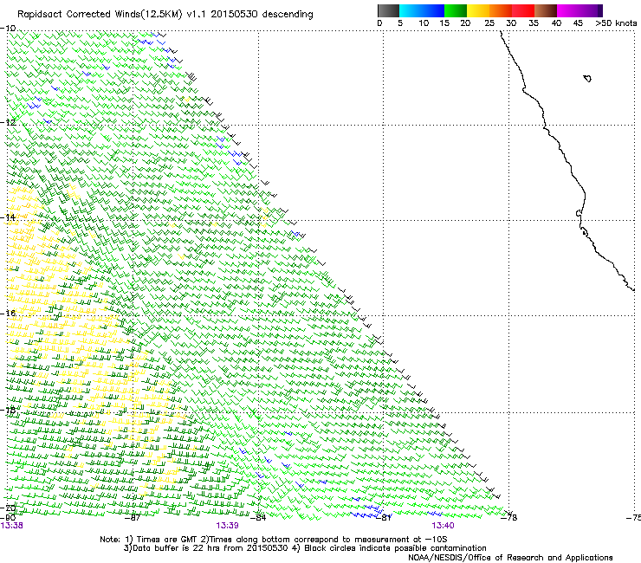Click the '-16' latitude axis label
The height and width of the screenshot is (563, 641).
point(8,314)
